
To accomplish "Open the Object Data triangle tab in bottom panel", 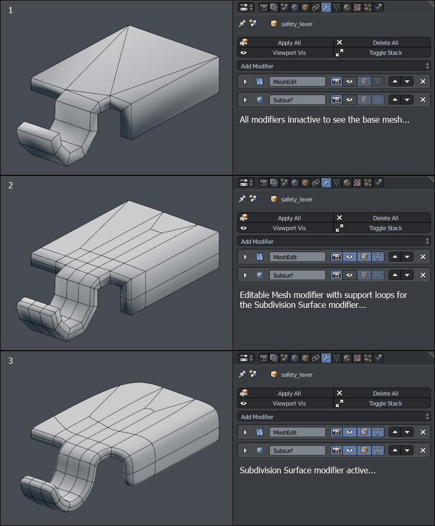I will [x=336, y=358].
